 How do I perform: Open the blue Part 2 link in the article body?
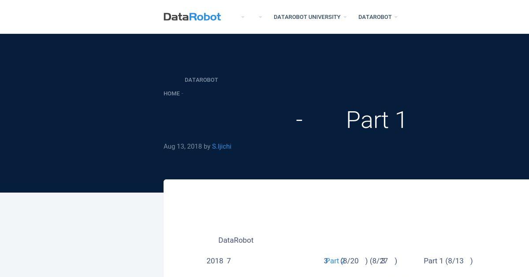coord(334,261)
